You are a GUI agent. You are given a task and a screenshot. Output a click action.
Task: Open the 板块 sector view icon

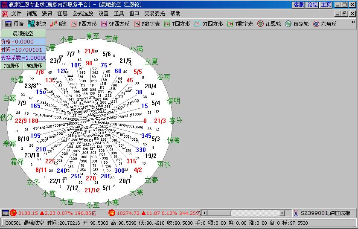(x=37, y=24)
